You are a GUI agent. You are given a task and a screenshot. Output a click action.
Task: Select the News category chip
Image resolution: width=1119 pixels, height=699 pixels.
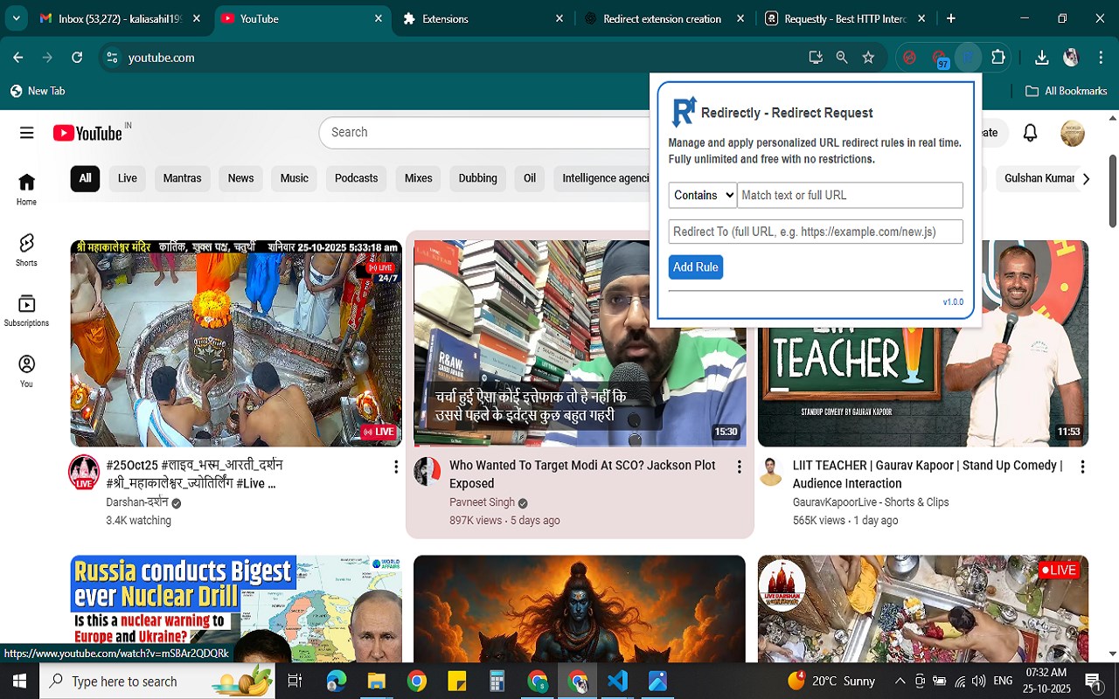[x=240, y=178]
